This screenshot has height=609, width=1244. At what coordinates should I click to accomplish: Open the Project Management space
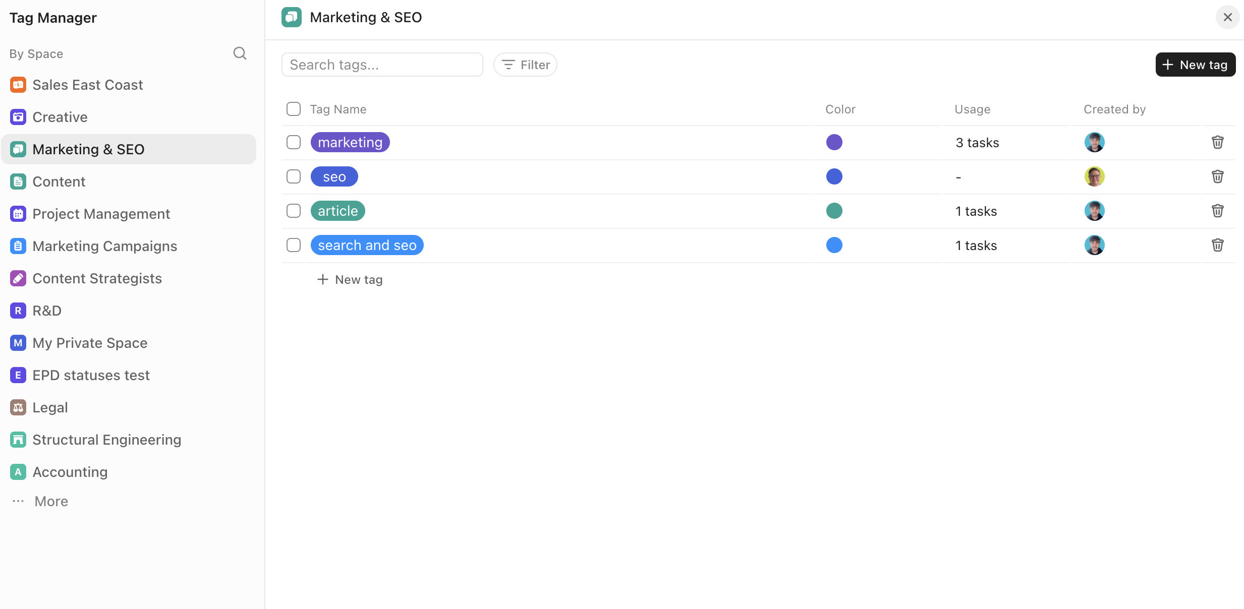(x=129, y=214)
